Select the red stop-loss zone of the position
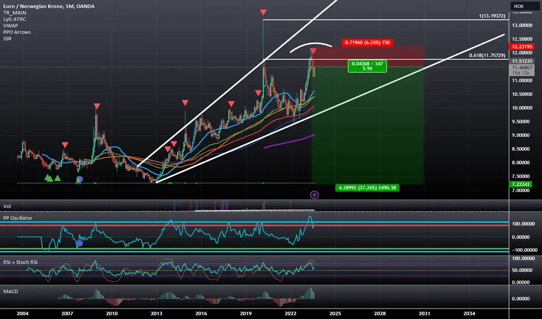 click(x=367, y=56)
